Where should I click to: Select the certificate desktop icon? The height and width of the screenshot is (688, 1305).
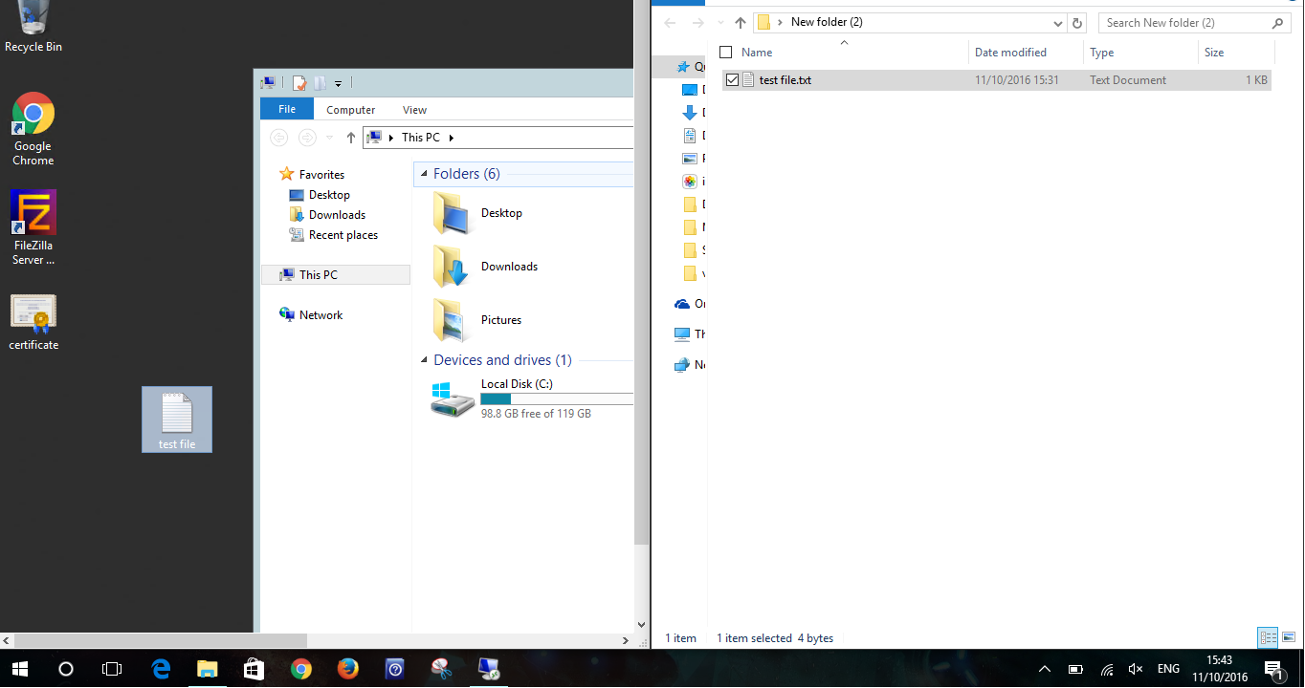click(x=33, y=311)
